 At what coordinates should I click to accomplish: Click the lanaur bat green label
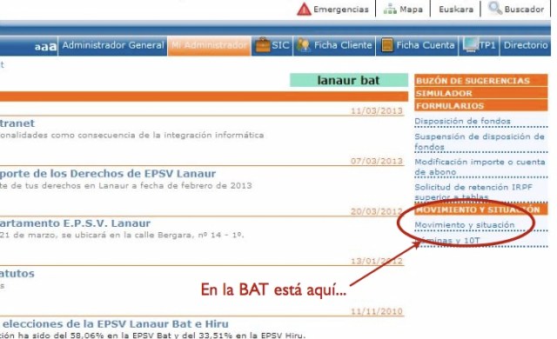(349, 80)
